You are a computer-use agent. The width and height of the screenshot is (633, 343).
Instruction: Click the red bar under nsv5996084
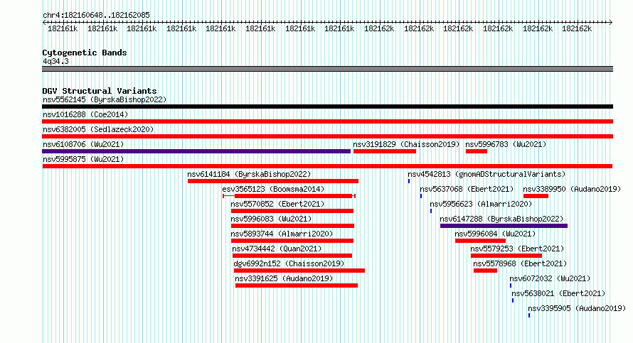[x=480, y=241]
